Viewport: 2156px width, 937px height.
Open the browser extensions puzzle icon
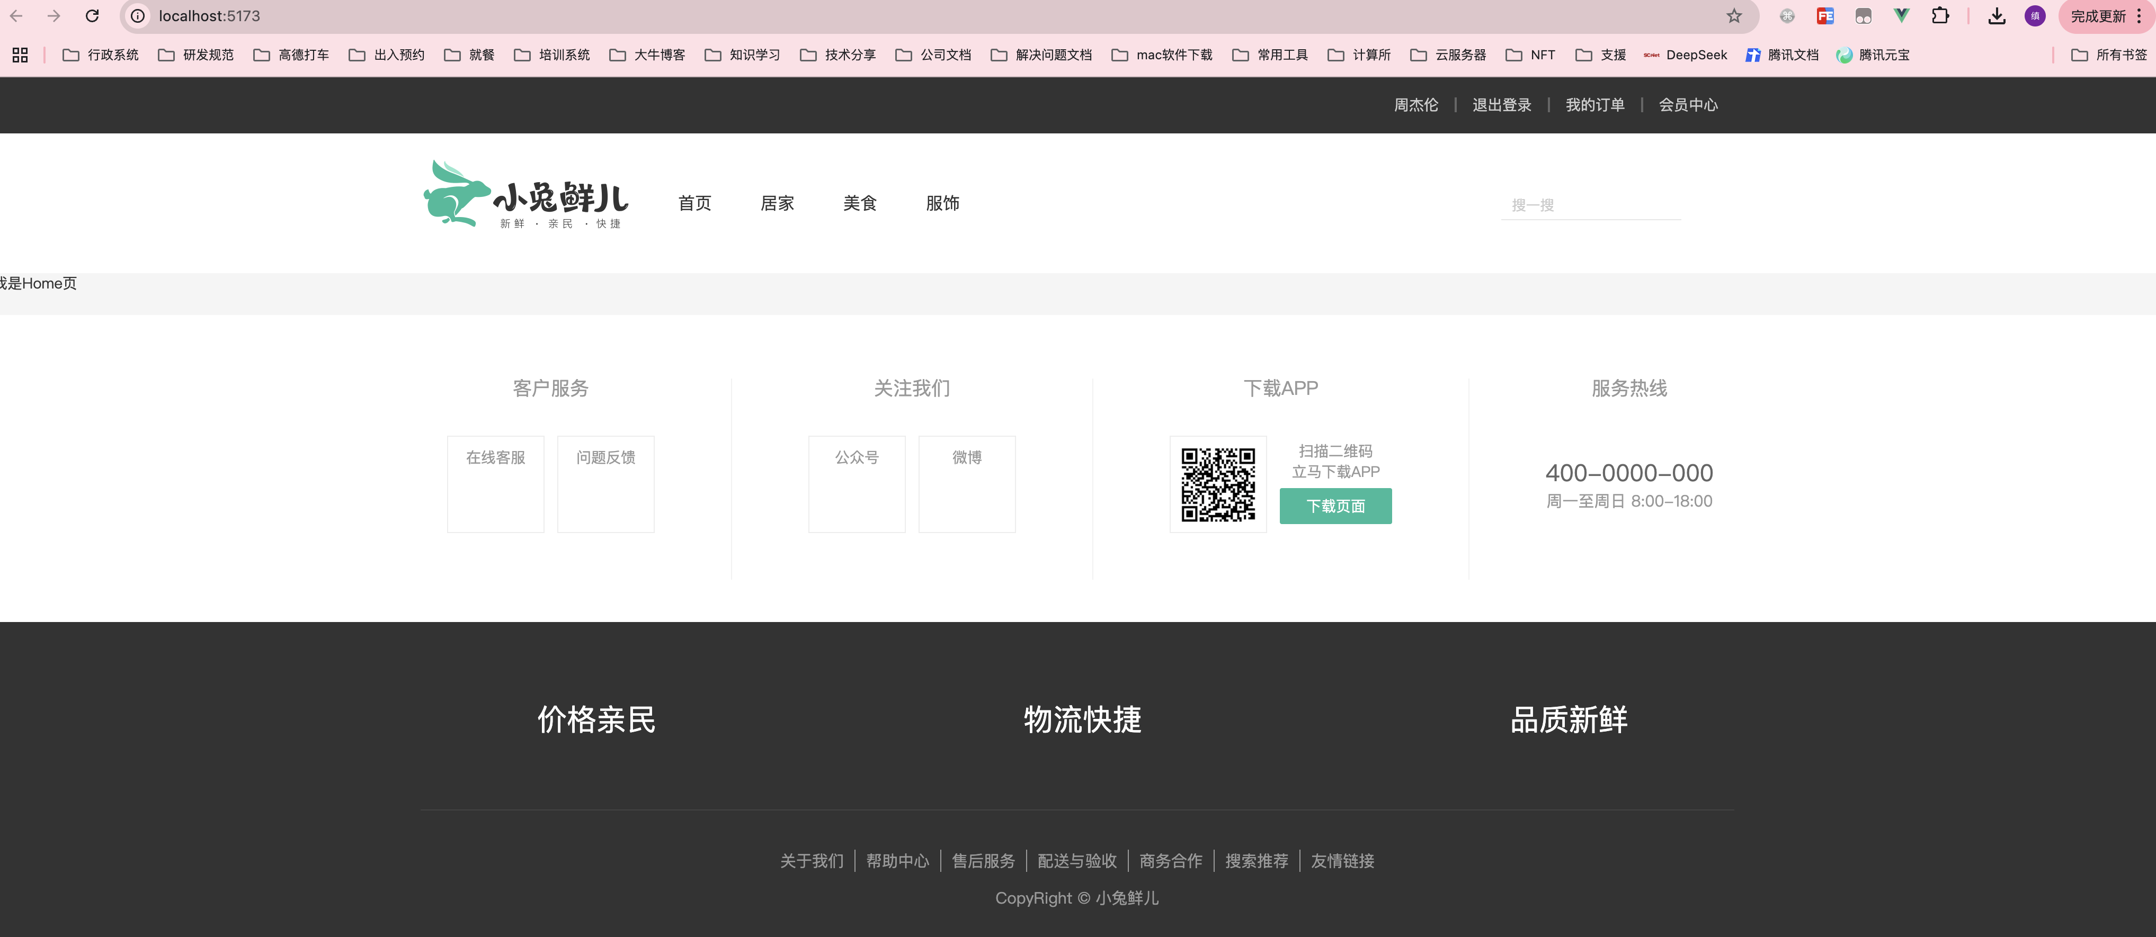(1940, 16)
